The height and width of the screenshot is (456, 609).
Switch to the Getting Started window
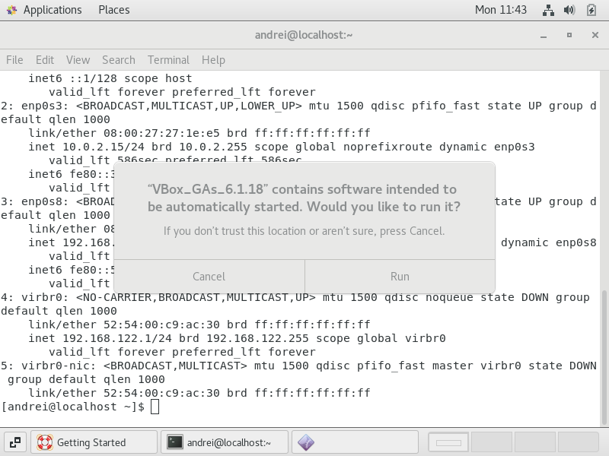click(x=94, y=442)
